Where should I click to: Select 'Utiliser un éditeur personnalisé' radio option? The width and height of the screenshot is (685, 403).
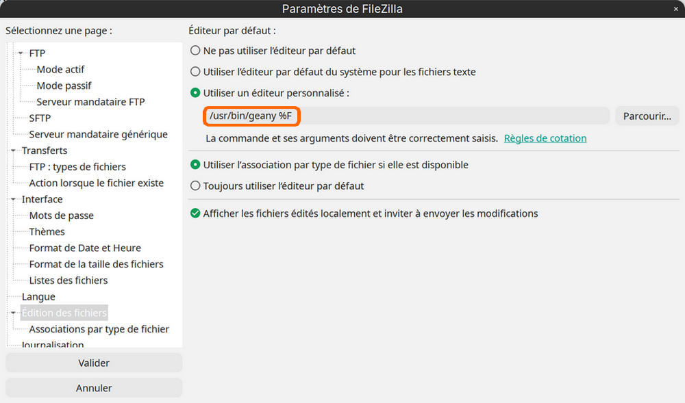point(196,92)
